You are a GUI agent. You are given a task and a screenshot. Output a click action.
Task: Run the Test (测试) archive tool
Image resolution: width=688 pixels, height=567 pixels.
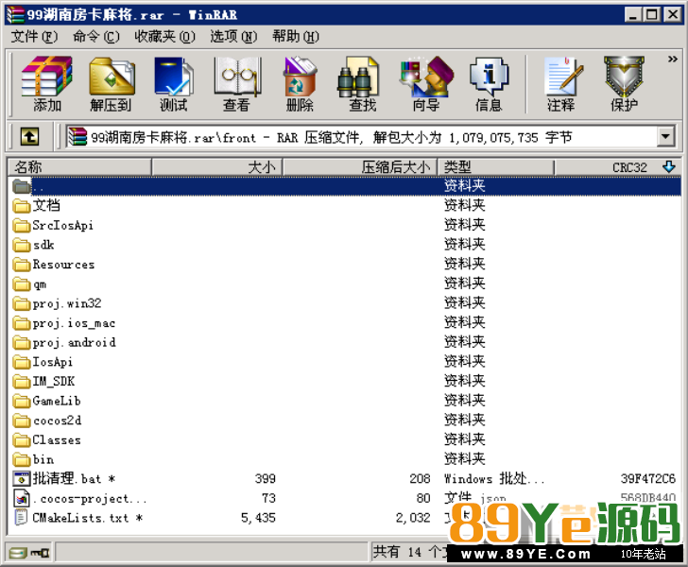click(x=174, y=83)
